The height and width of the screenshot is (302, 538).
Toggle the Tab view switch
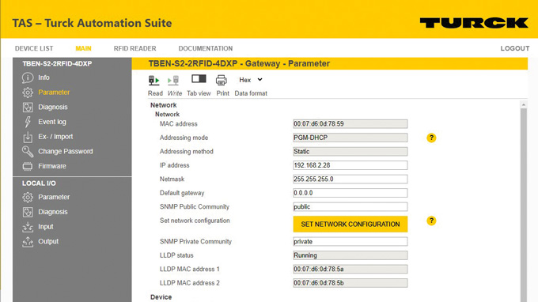pos(199,79)
